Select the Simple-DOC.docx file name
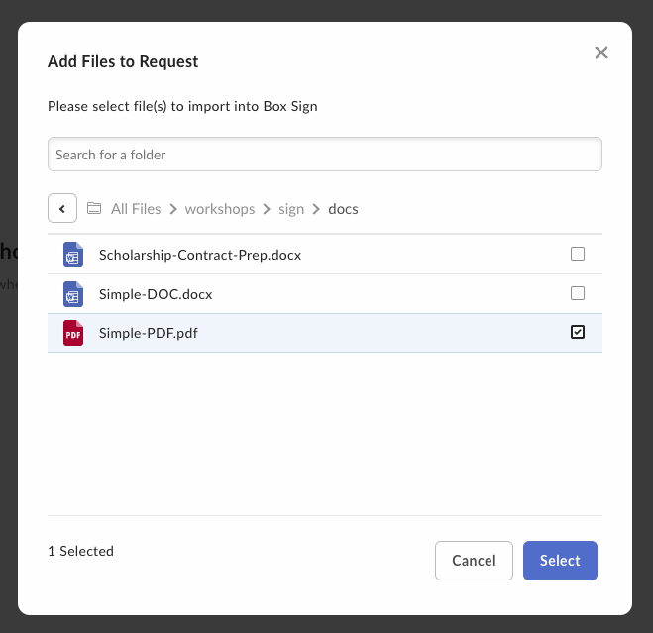Image resolution: width=653 pixels, height=633 pixels. [156, 294]
